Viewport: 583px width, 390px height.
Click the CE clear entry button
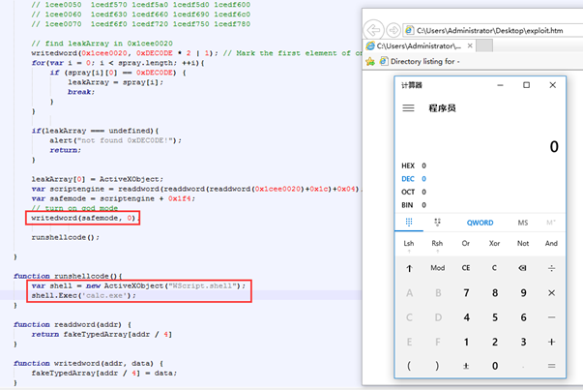(466, 268)
